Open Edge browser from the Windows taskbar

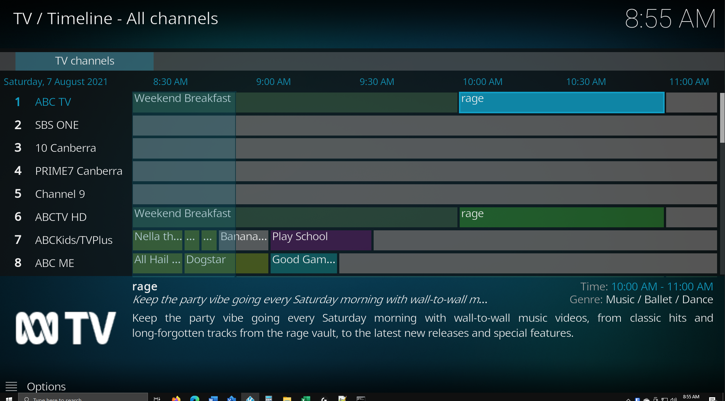point(194,398)
